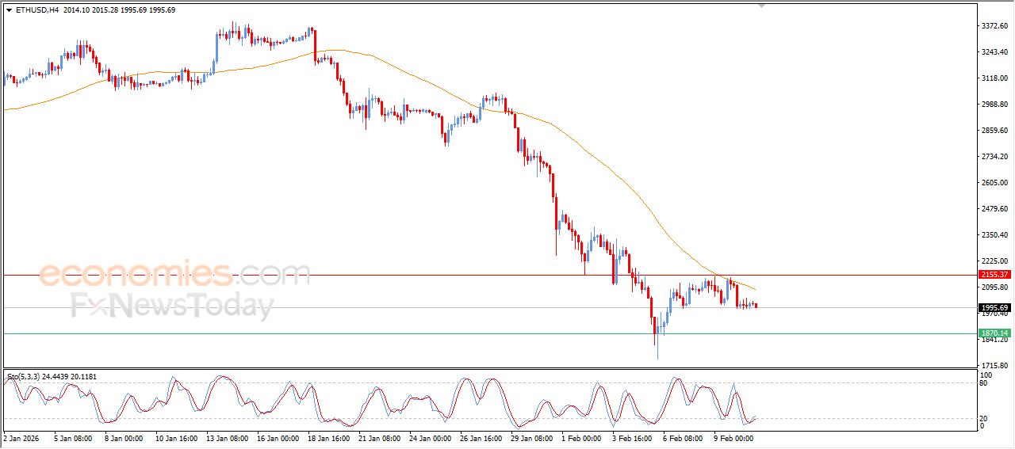1015x449 pixels.
Task: Click the 2 Jan 2026 date label
Action: click(x=21, y=437)
